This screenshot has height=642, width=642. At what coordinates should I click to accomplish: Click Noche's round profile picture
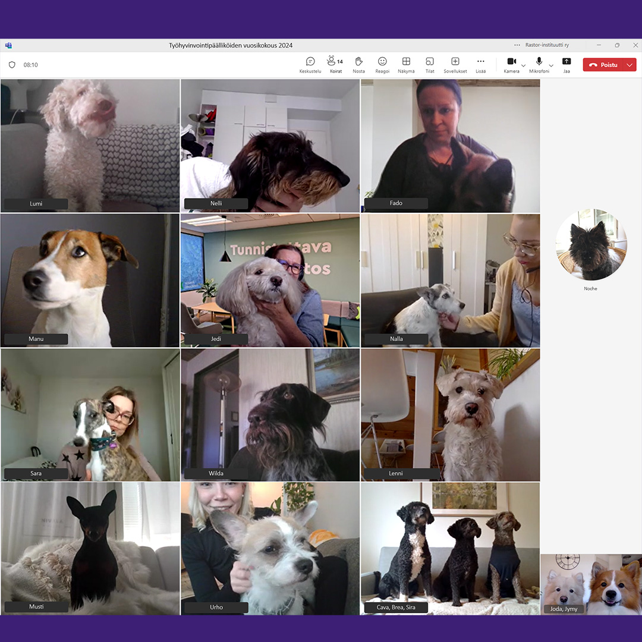point(591,245)
